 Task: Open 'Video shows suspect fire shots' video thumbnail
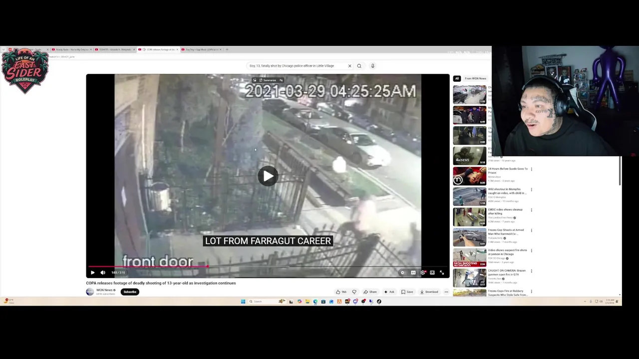pyautogui.click(x=469, y=258)
